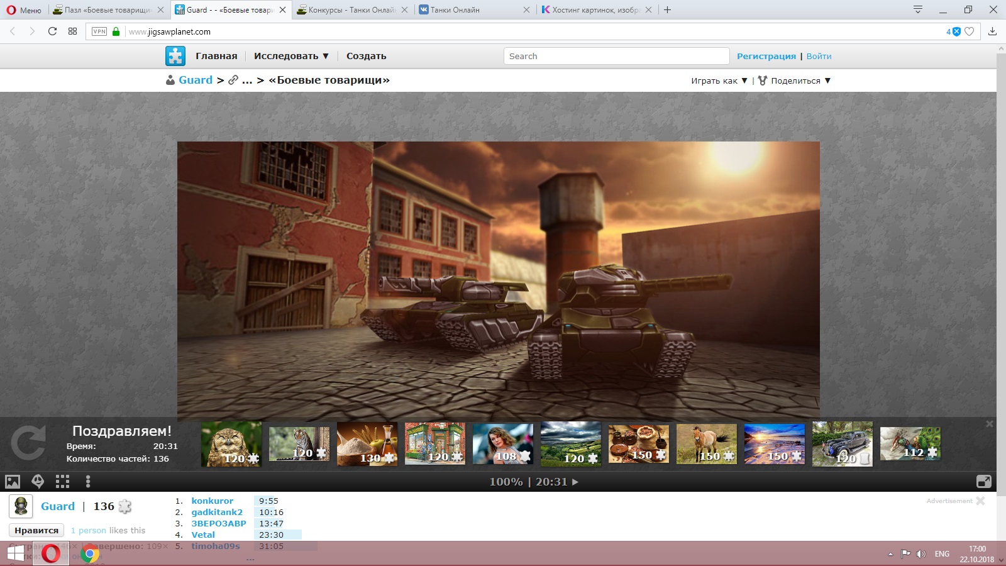1006x566 pixels.
Task: Toggle the ghost image icon
Action: (x=38, y=482)
